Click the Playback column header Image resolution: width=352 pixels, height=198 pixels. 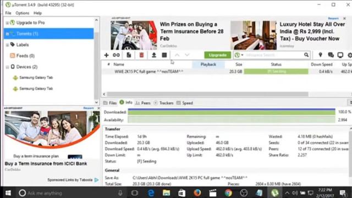[208, 64]
